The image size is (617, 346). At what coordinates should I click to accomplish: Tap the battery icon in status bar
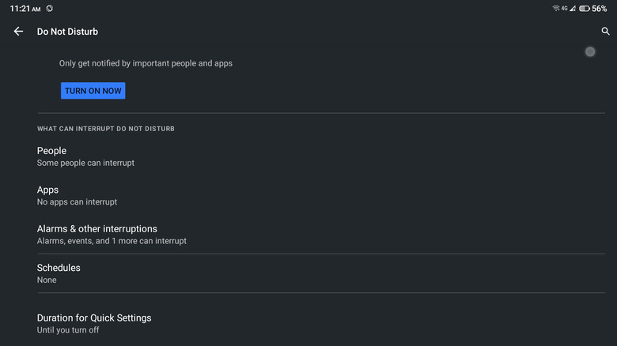point(584,9)
